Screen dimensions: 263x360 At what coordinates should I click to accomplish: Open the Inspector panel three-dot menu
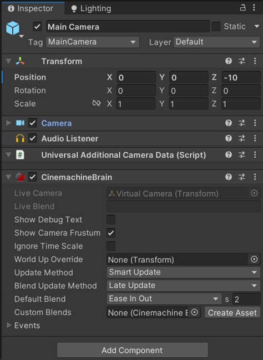(x=254, y=8)
